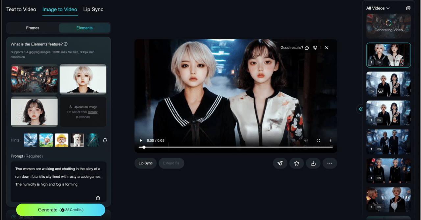
Task: Enter fullscreen mode on the video player
Action: click(318, 140)
